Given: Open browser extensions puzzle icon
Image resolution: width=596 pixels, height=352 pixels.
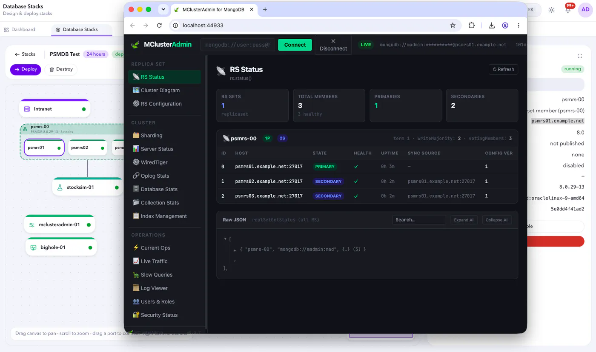Looking at the screenshot, I should click(x=472, y=26).
